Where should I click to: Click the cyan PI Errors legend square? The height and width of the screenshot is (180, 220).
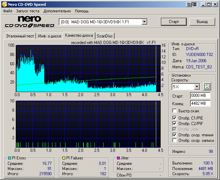coord(9,158)
